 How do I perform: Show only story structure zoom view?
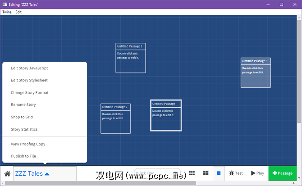[192, 173]
